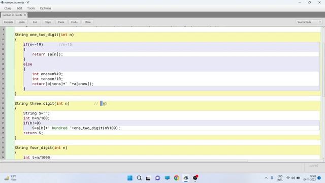Open the monitor app icon on taskbar
The height and width of the screenshot is (183, 325).
coord(167,178)
